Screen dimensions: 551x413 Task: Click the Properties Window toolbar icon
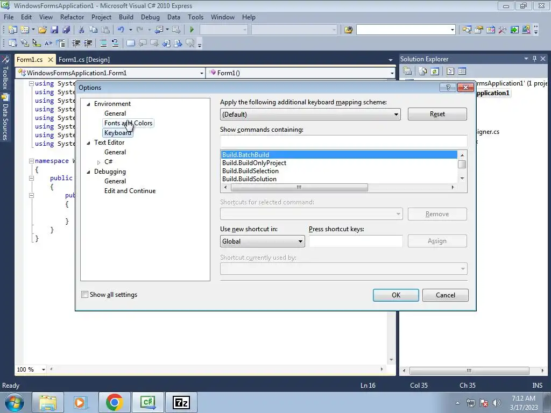point(478,30)
